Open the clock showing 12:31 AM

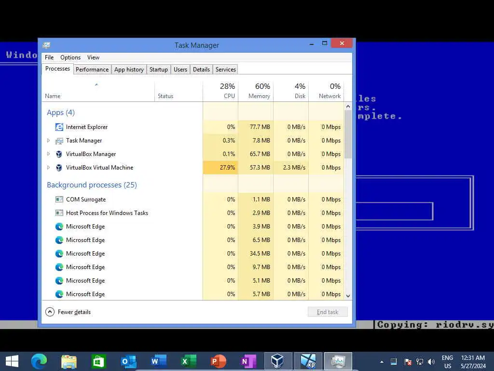click(473, 362)
